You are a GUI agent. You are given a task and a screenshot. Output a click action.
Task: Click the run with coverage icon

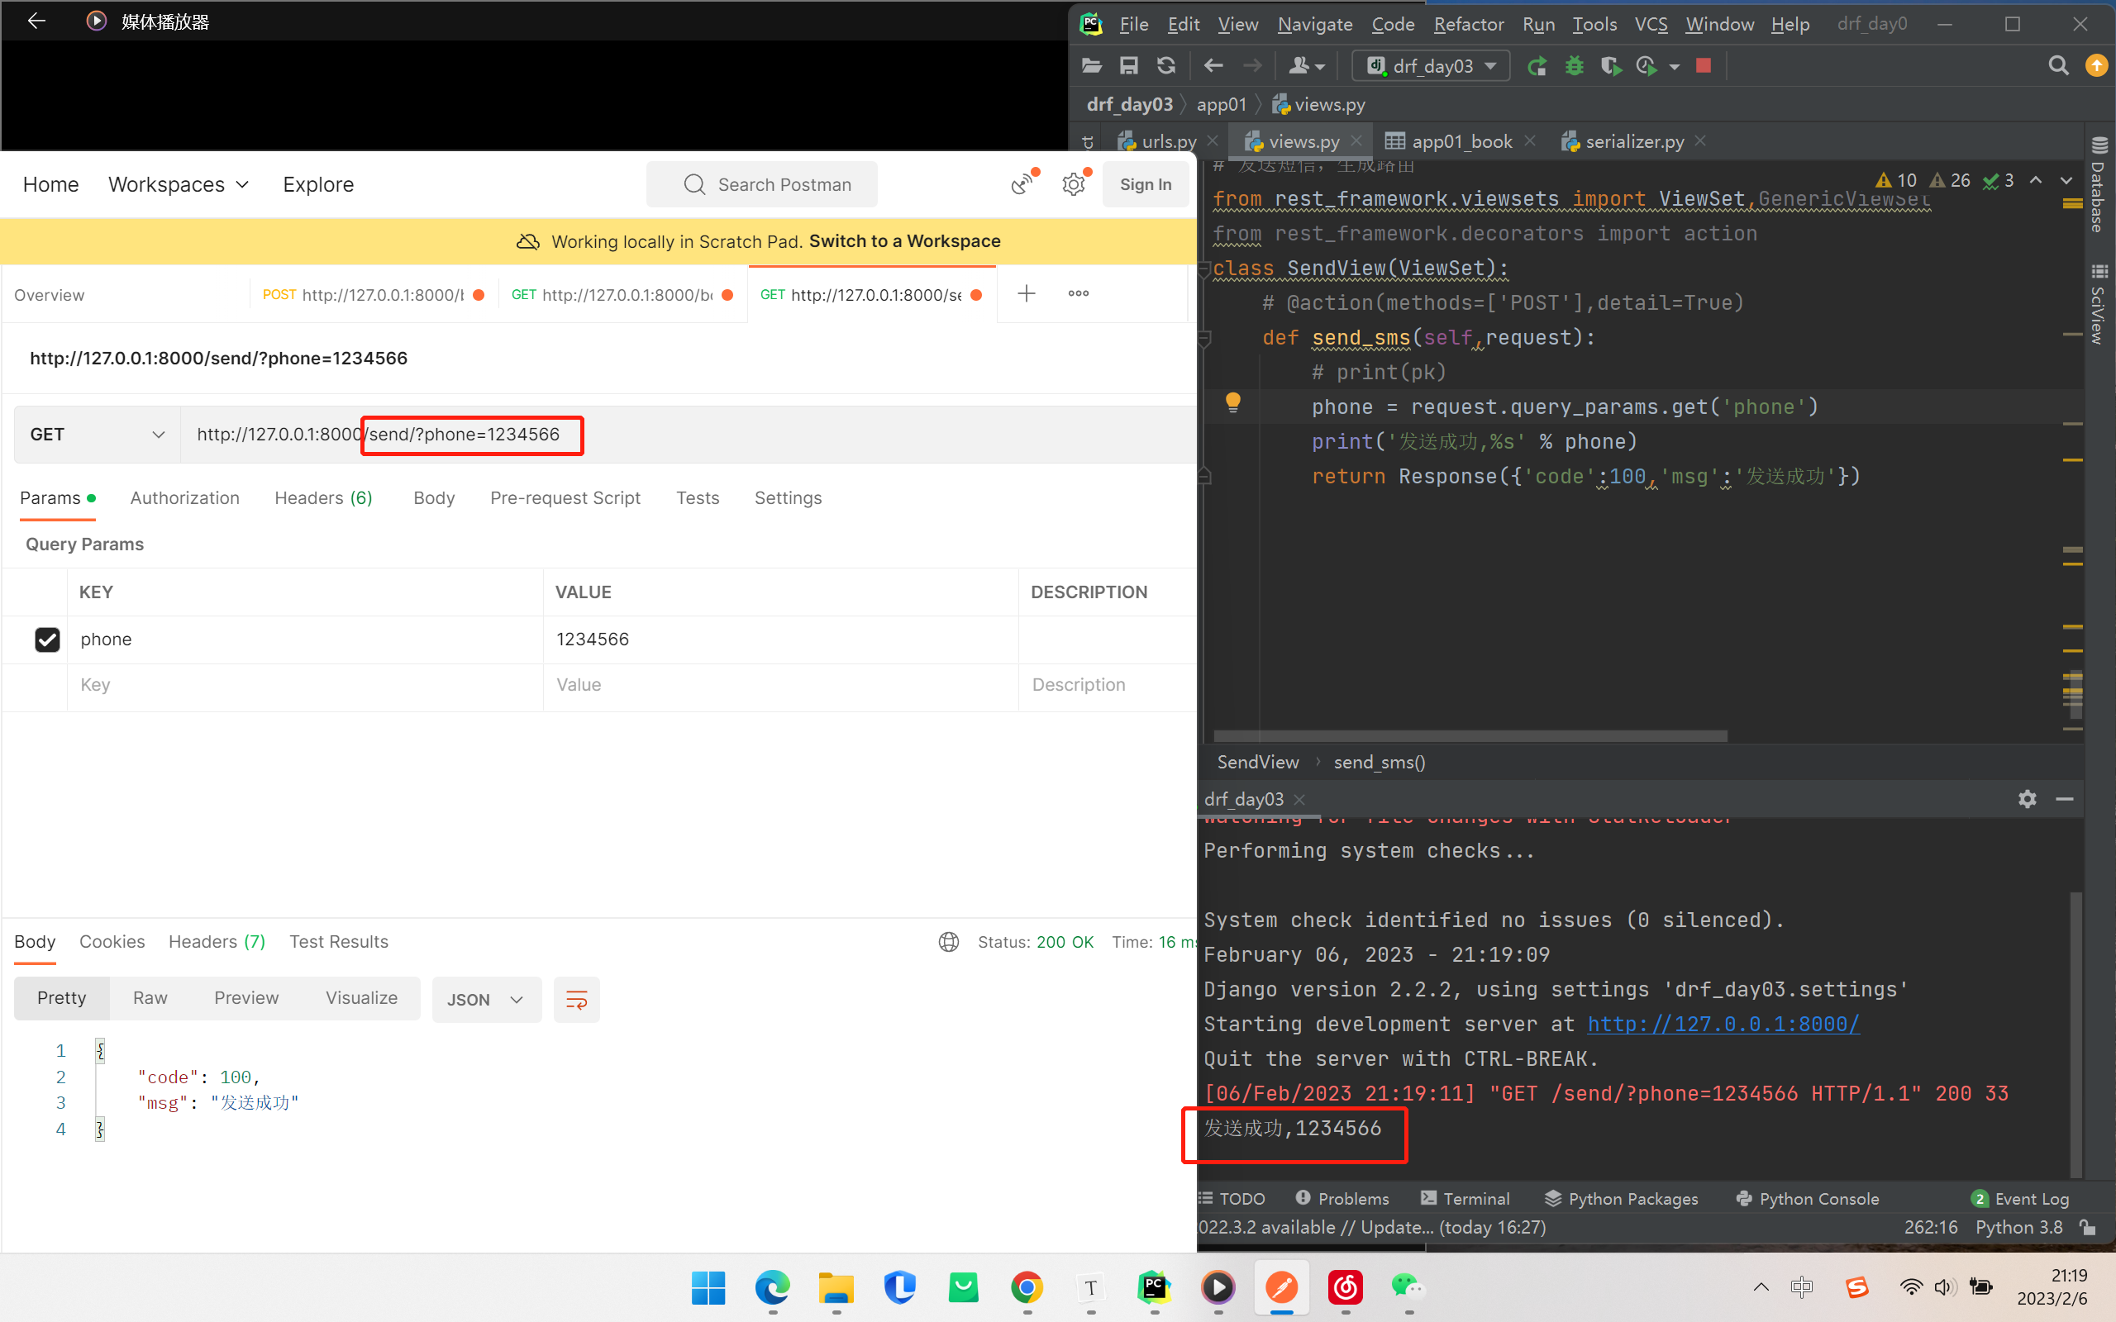click(x=1611, y=65)
